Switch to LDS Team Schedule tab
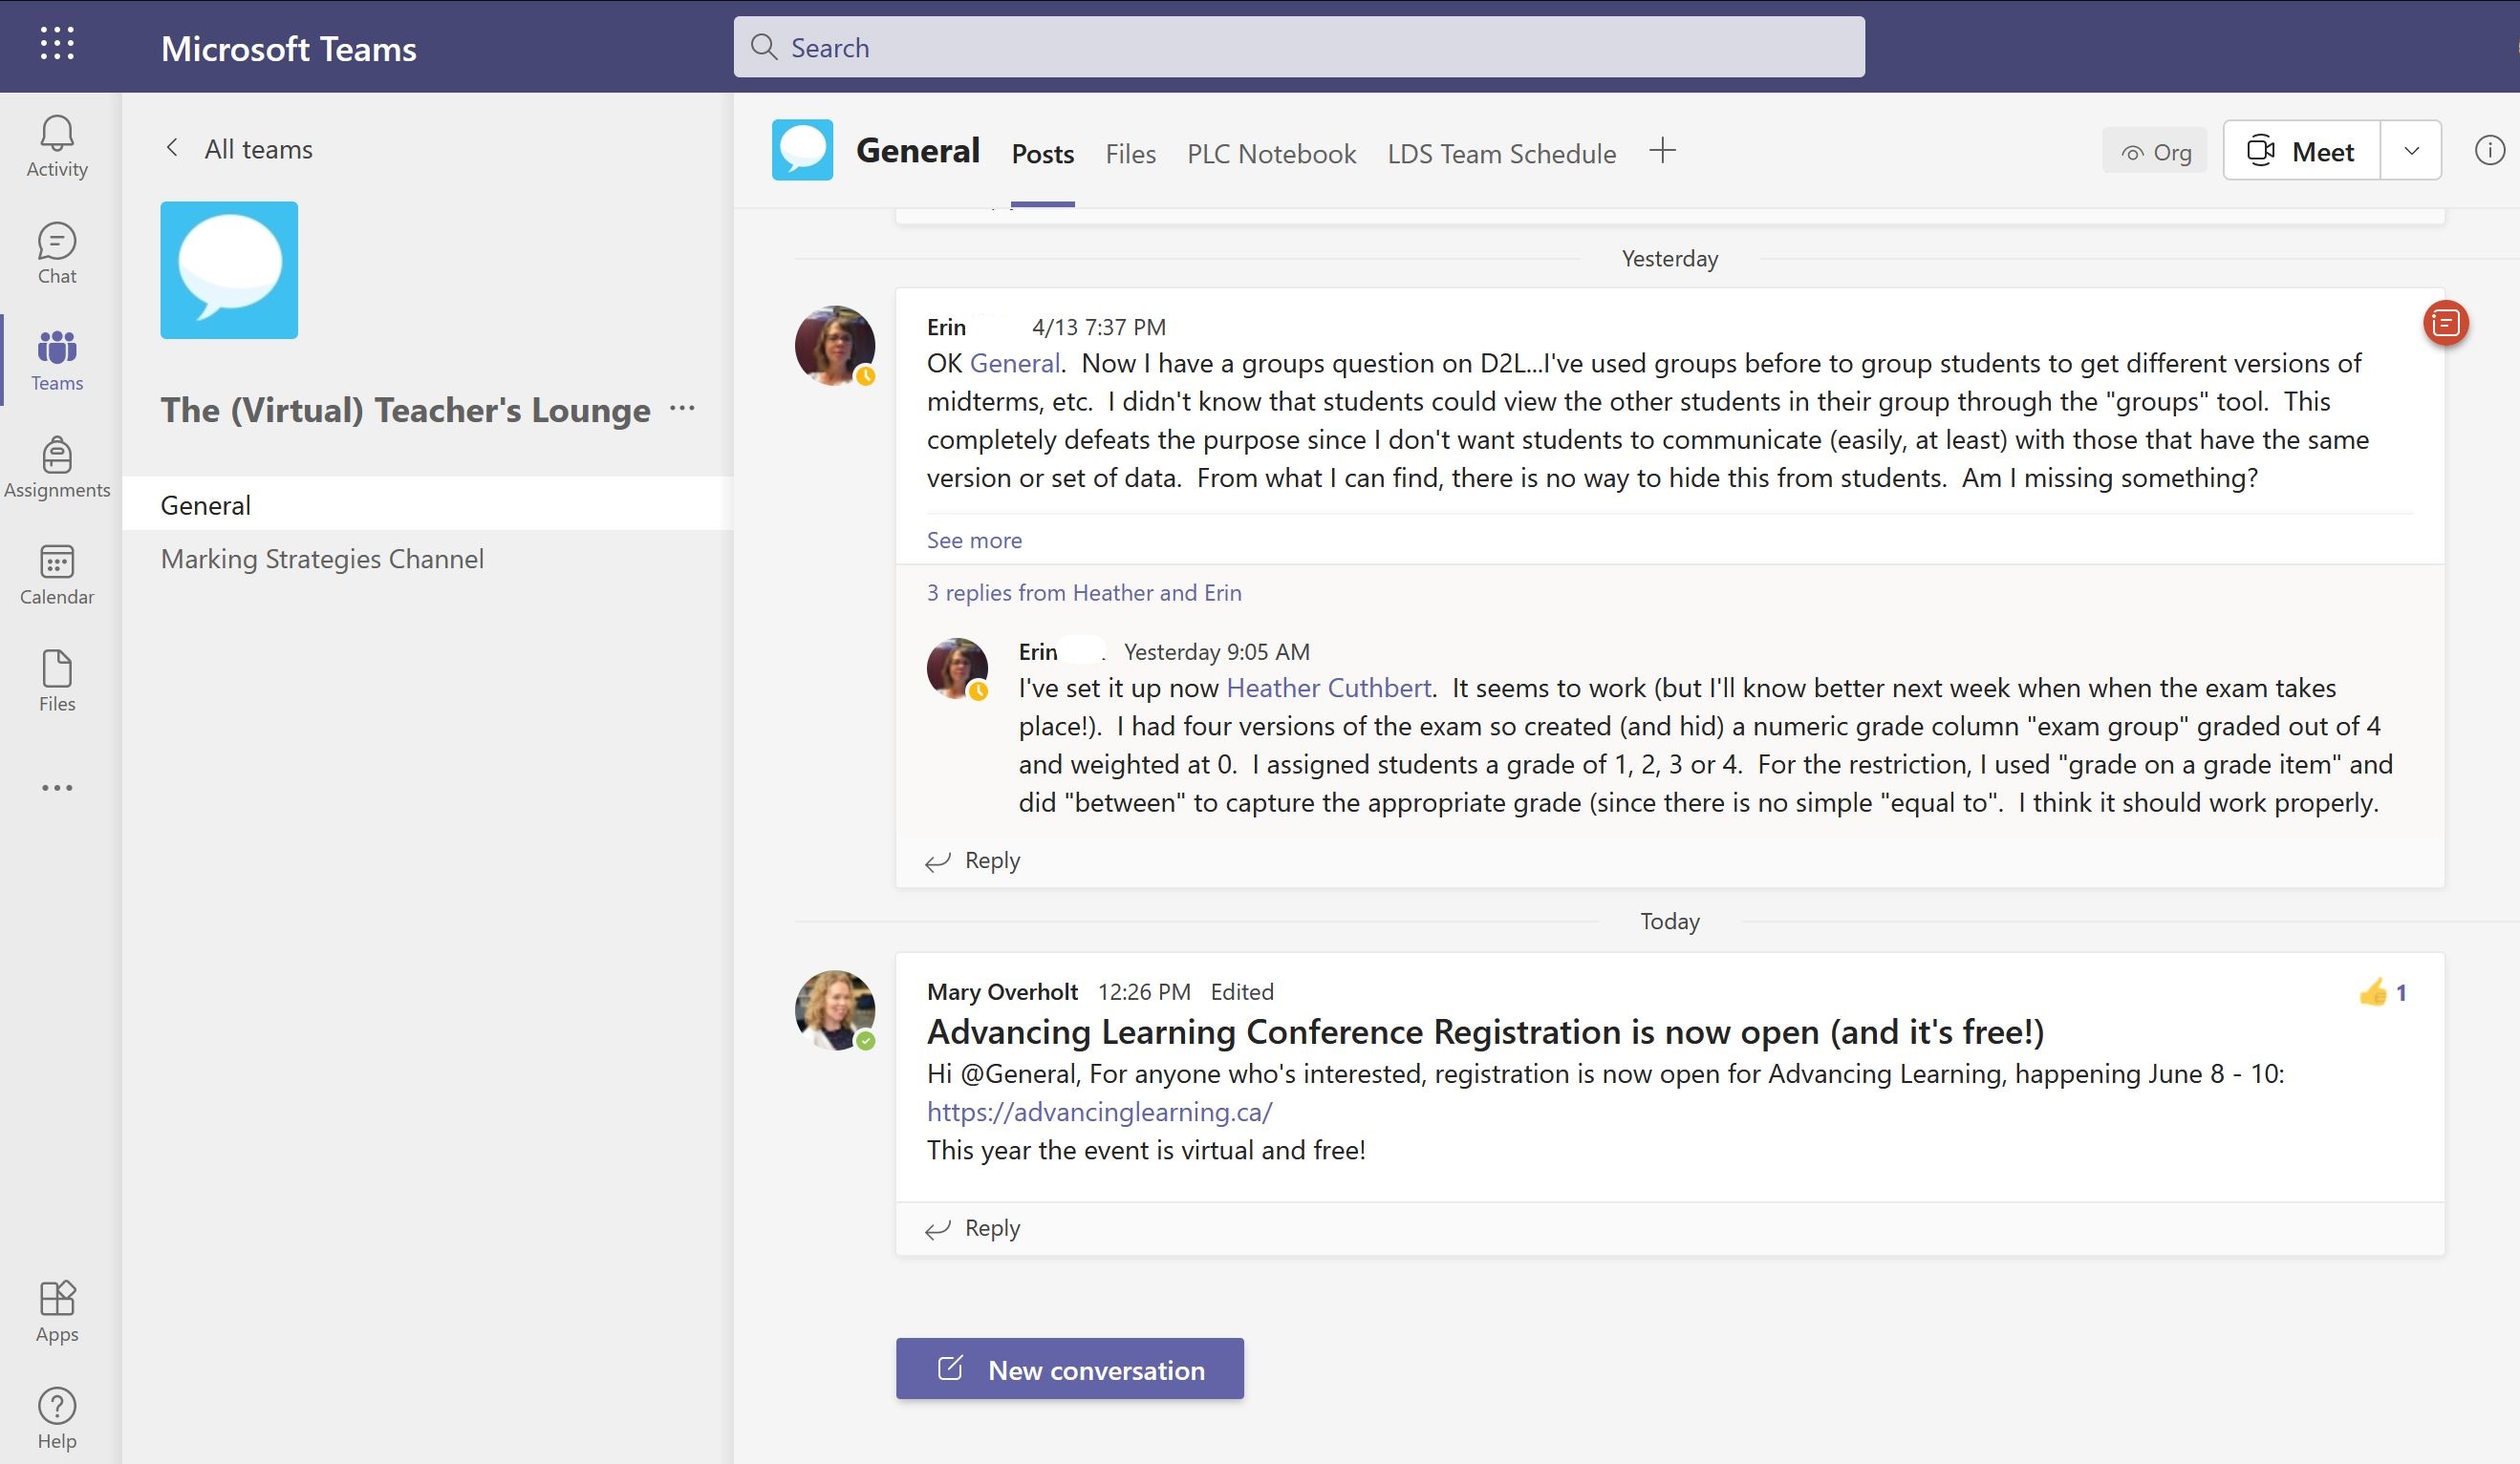Image resolution: width=2520 pixels, height=1464 pixels. click(x=1501, y=153)
